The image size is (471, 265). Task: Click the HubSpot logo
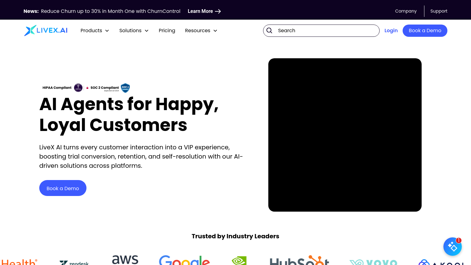click(300, 261)
